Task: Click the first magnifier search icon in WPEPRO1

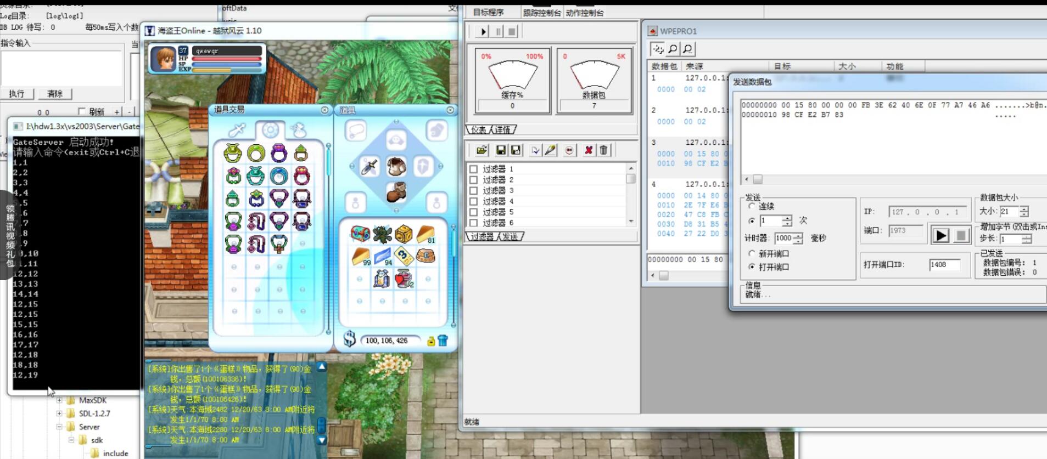Action: (x=673, y=49)
